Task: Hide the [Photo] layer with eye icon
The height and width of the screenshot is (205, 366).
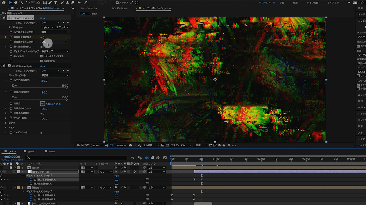Action: pos(2,188)
